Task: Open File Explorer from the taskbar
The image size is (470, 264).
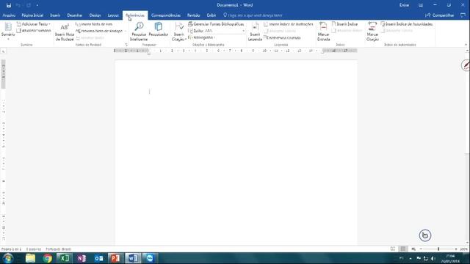Action: (30, 258)
